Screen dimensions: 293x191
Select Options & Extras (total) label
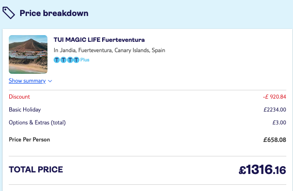[37, 122]
